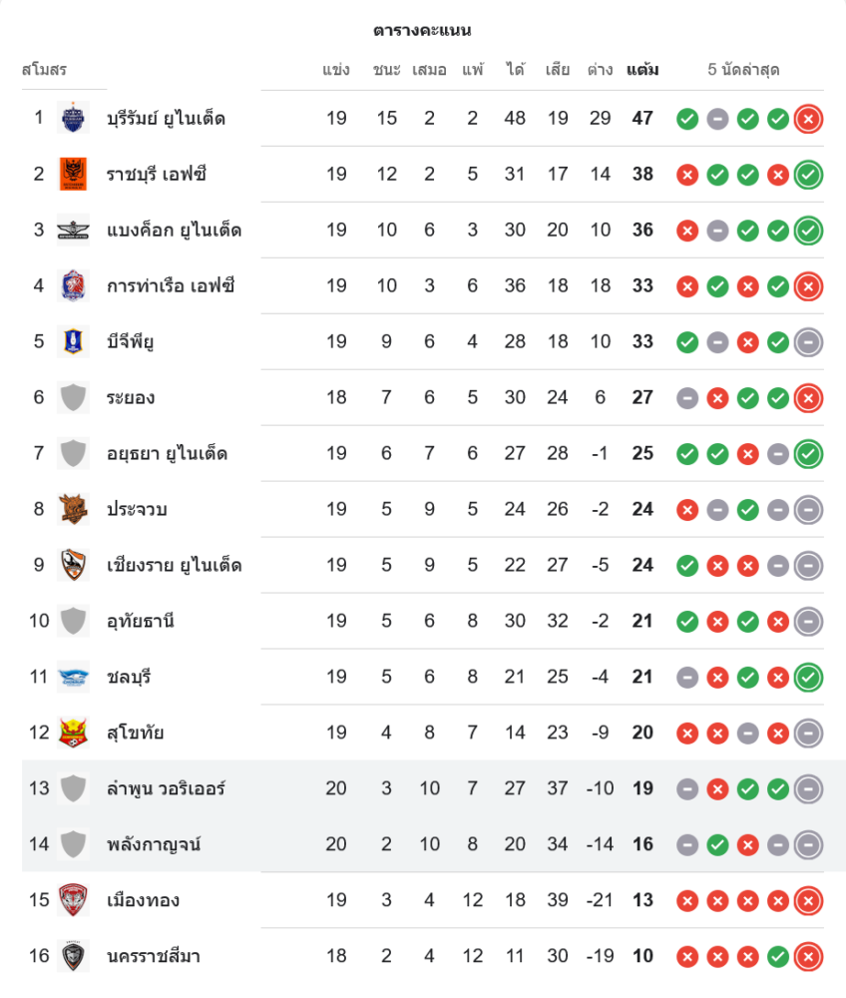Image resolution: width=846 pixels, height=998 pixels.
Task: Click Buriram United's latest match loss icon
Action: (809, 119)
